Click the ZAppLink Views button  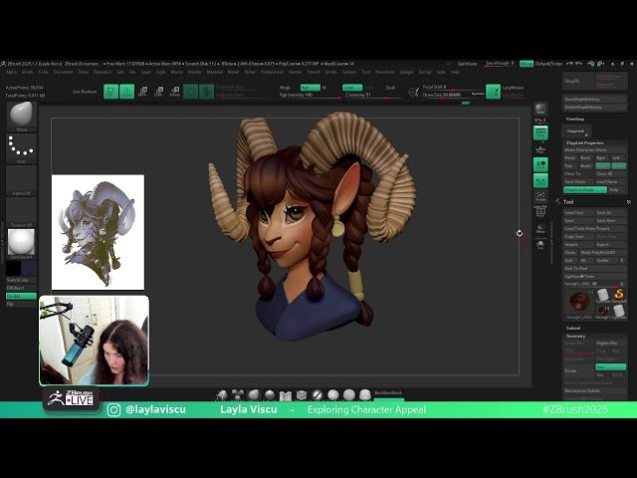pyautogui.click(x=583, y=189)
